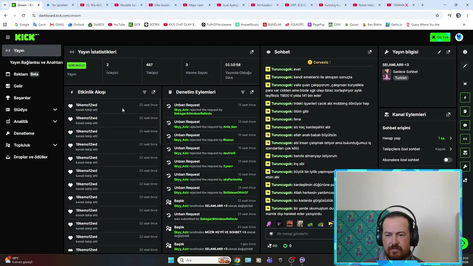The width and height of the screenshot is (473, 266).
Task: Click the Go live button
Action: pos(440,37)
